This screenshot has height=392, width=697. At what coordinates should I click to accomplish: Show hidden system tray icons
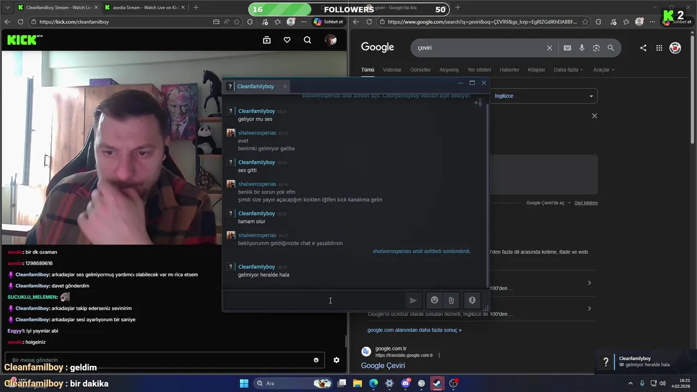click(x=631, y=383)
